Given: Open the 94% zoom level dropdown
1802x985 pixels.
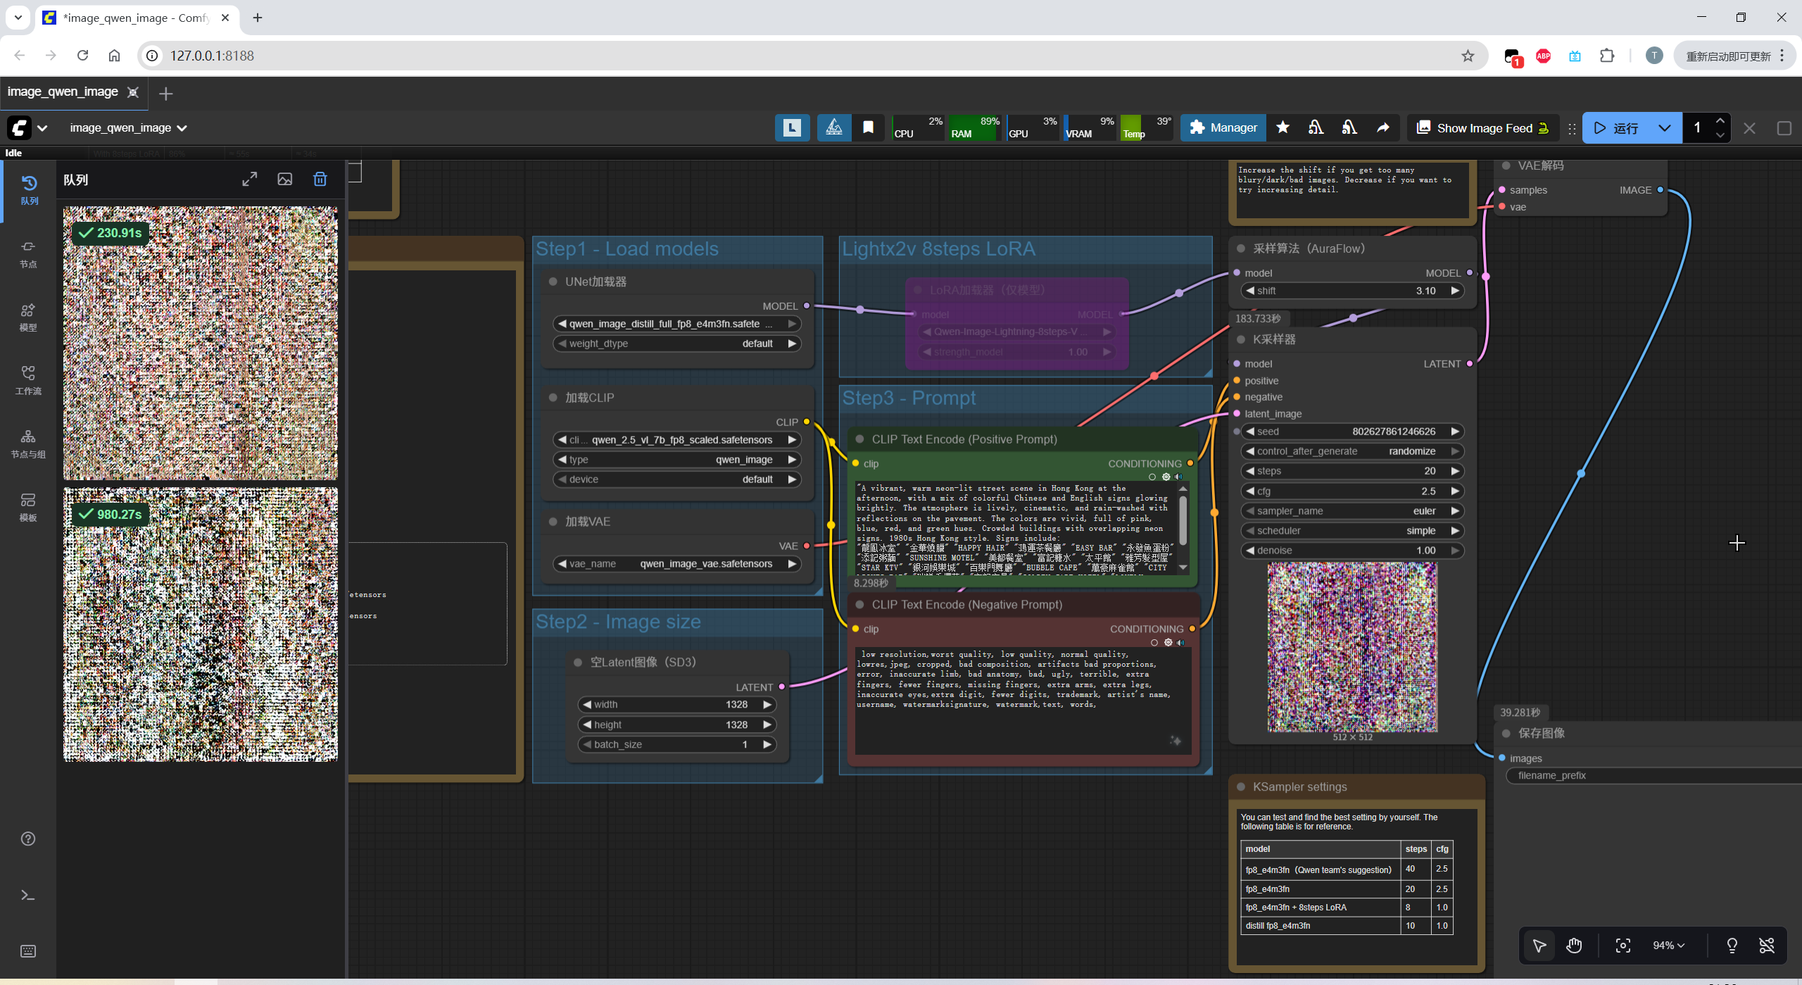Looking at the screenshot, I should click(x=1668, y=946).
